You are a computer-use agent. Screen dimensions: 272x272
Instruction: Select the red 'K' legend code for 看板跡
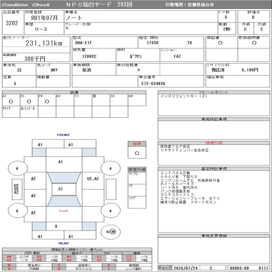pos(109,265)
